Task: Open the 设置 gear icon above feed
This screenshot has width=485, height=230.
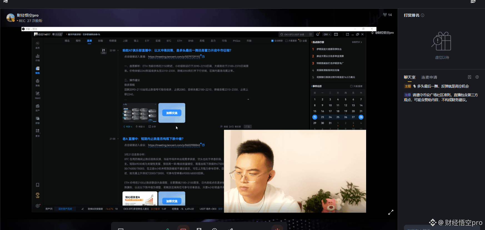Action: pyautogui.click(x=300, y=41)
